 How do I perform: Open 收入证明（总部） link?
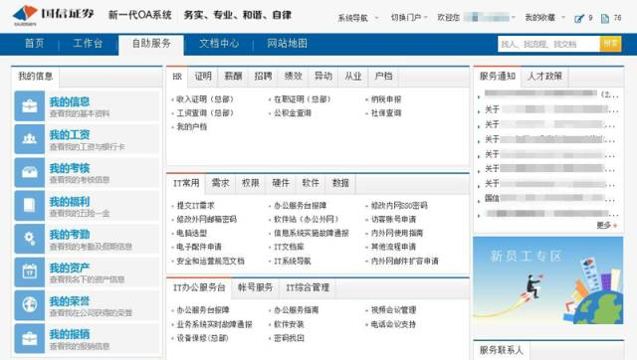[x=205, y=99]
